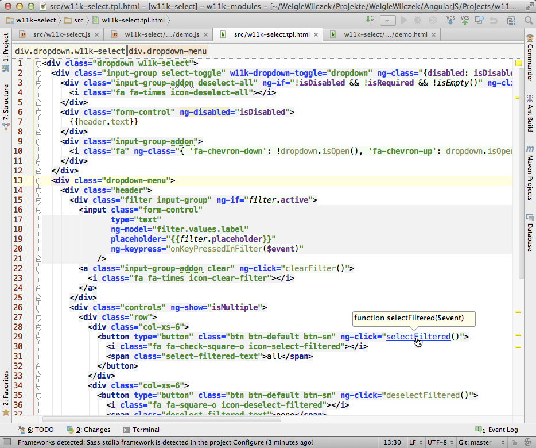Click the Debug bug icon
The height and width of the screenshot is (448, 536).
pyautogui.click(x=418, y=20)
